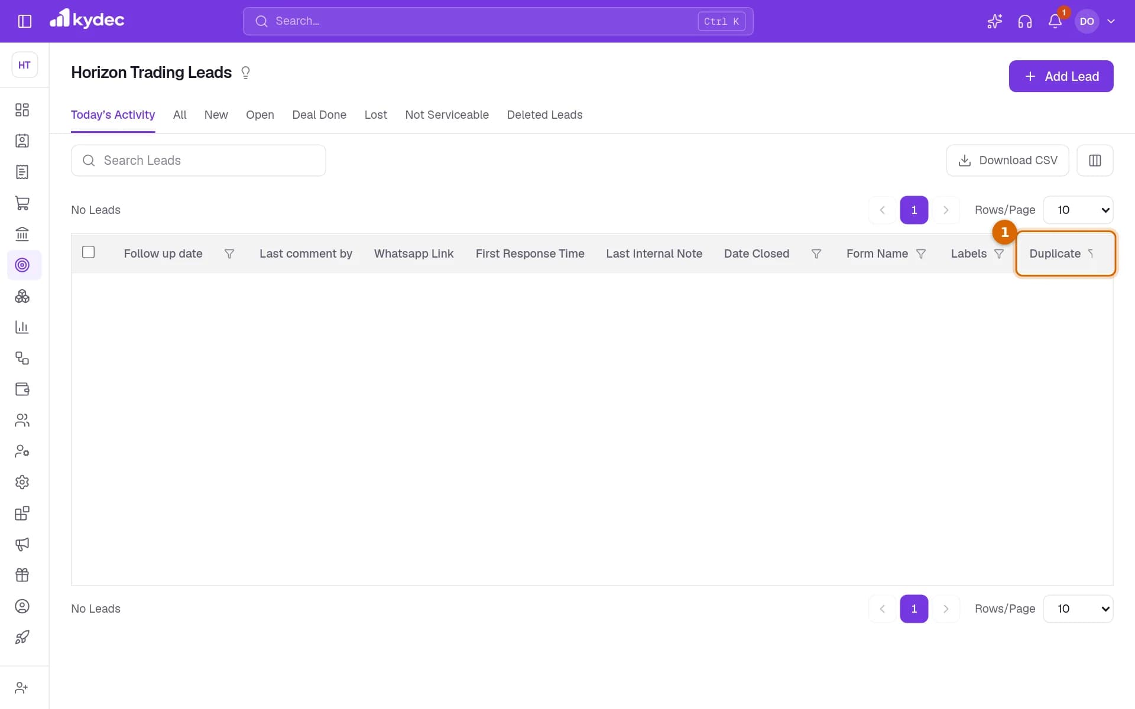Open Follow up date filter funnel
Viewport: 1135px width, 709px height.
pyautogui.click(x=229, y=254)
